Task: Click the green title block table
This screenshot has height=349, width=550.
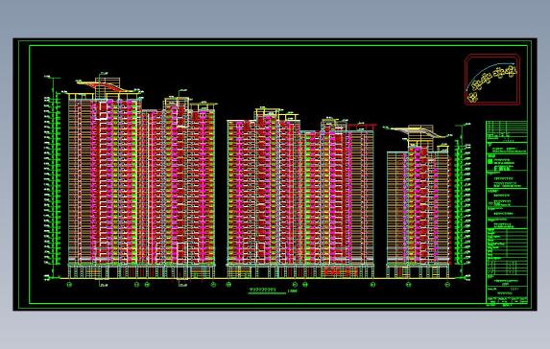Action: (507, 213)
